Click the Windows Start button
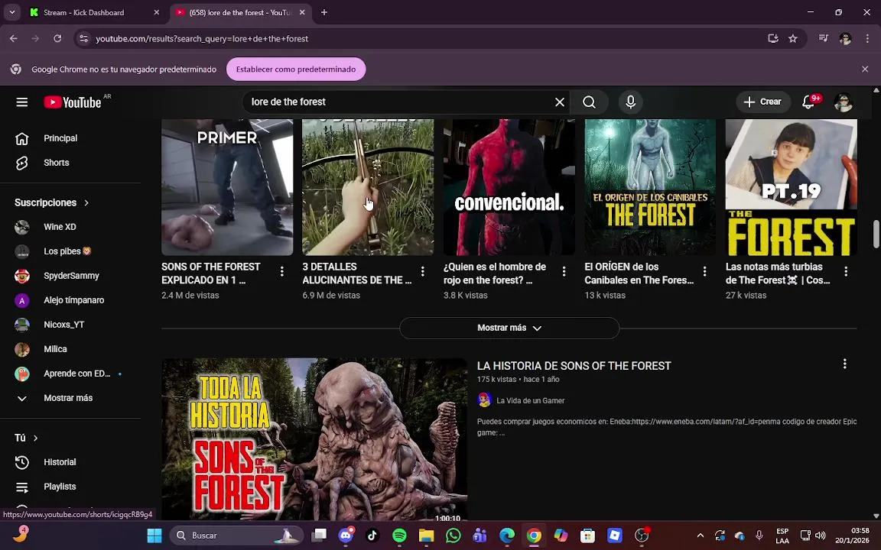 click(154, 535)
